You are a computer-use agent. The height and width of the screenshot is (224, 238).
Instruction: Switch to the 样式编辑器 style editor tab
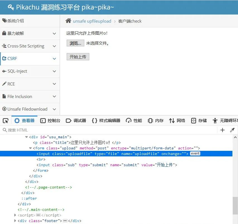(106, 121)
